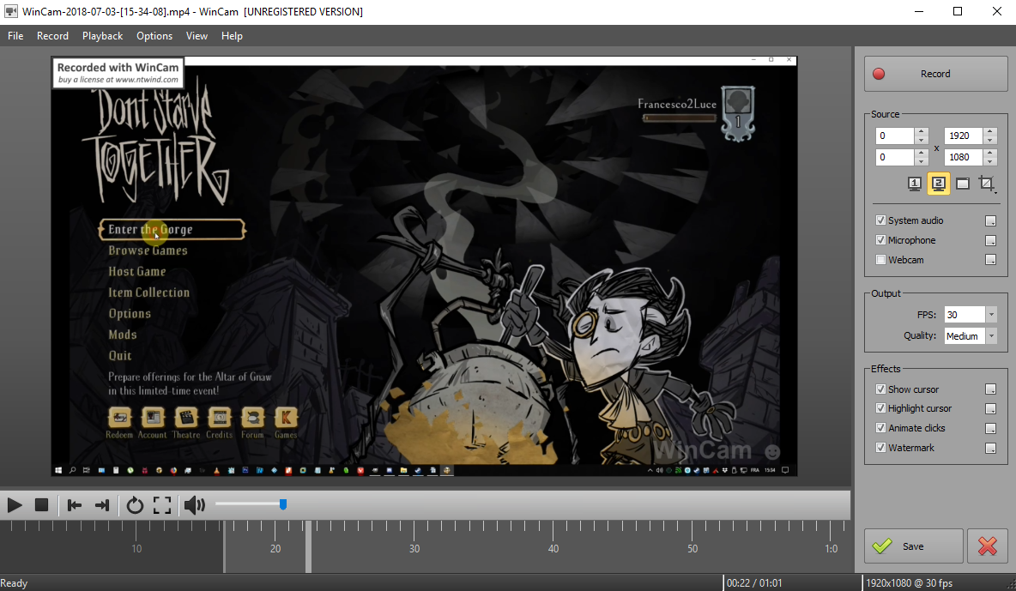Toggle Show cursor checkbox
This screenshot has height=591, width=1016.
(x=880, y=389)
